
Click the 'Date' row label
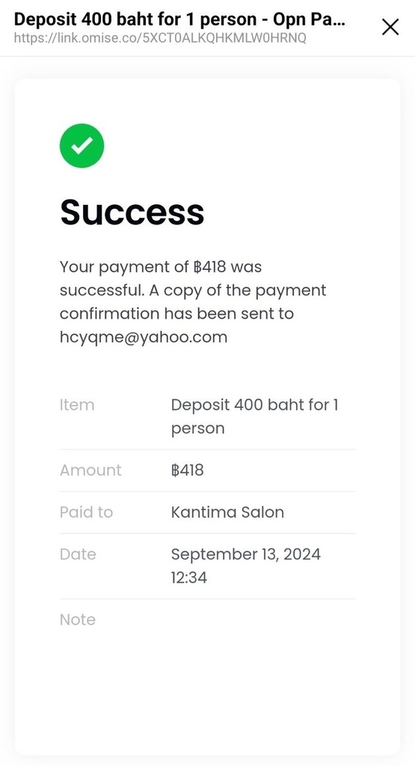click(x=78, y=554)
